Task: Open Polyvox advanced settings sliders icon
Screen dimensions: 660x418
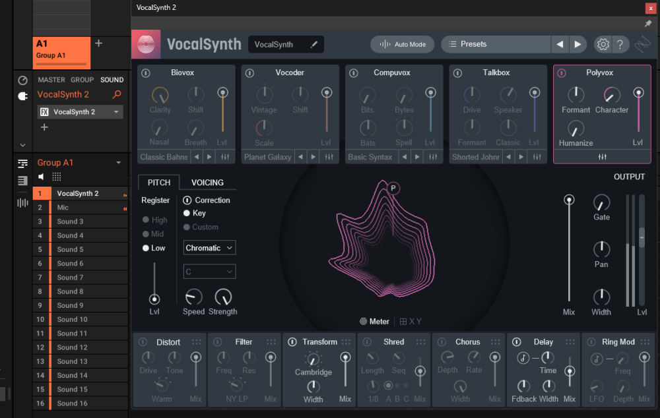Action: tap(603, 157)
